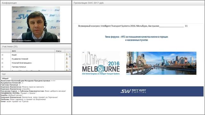Screen dimensions: 205x115
Task: Click the user icon in the Юрий row
Action: click(x=67, y=55)
